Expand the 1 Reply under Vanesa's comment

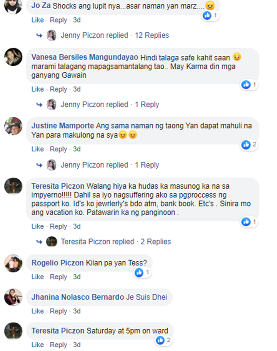[147, 104]
